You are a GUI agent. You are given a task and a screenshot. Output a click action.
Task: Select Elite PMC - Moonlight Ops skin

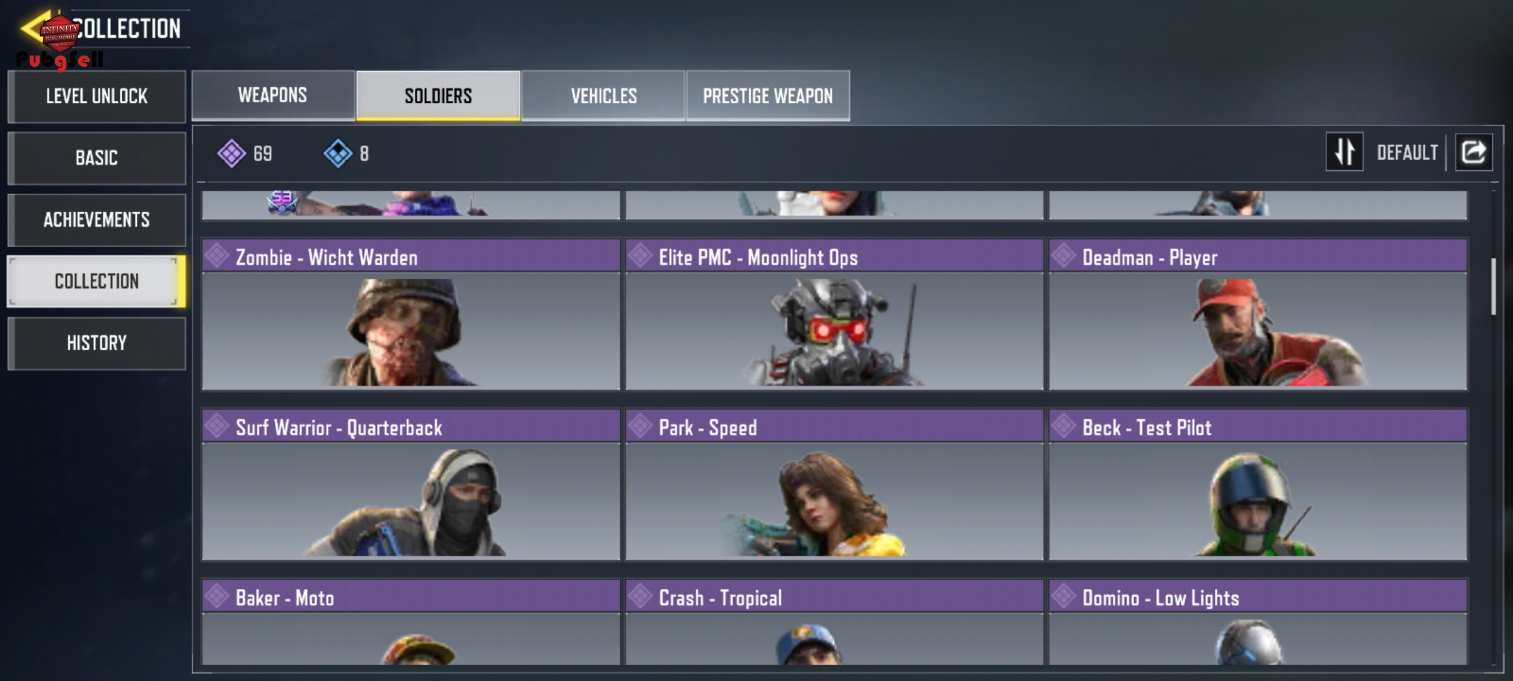(834, 314)
